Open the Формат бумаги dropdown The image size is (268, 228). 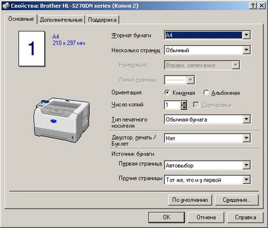pos(207,35)
